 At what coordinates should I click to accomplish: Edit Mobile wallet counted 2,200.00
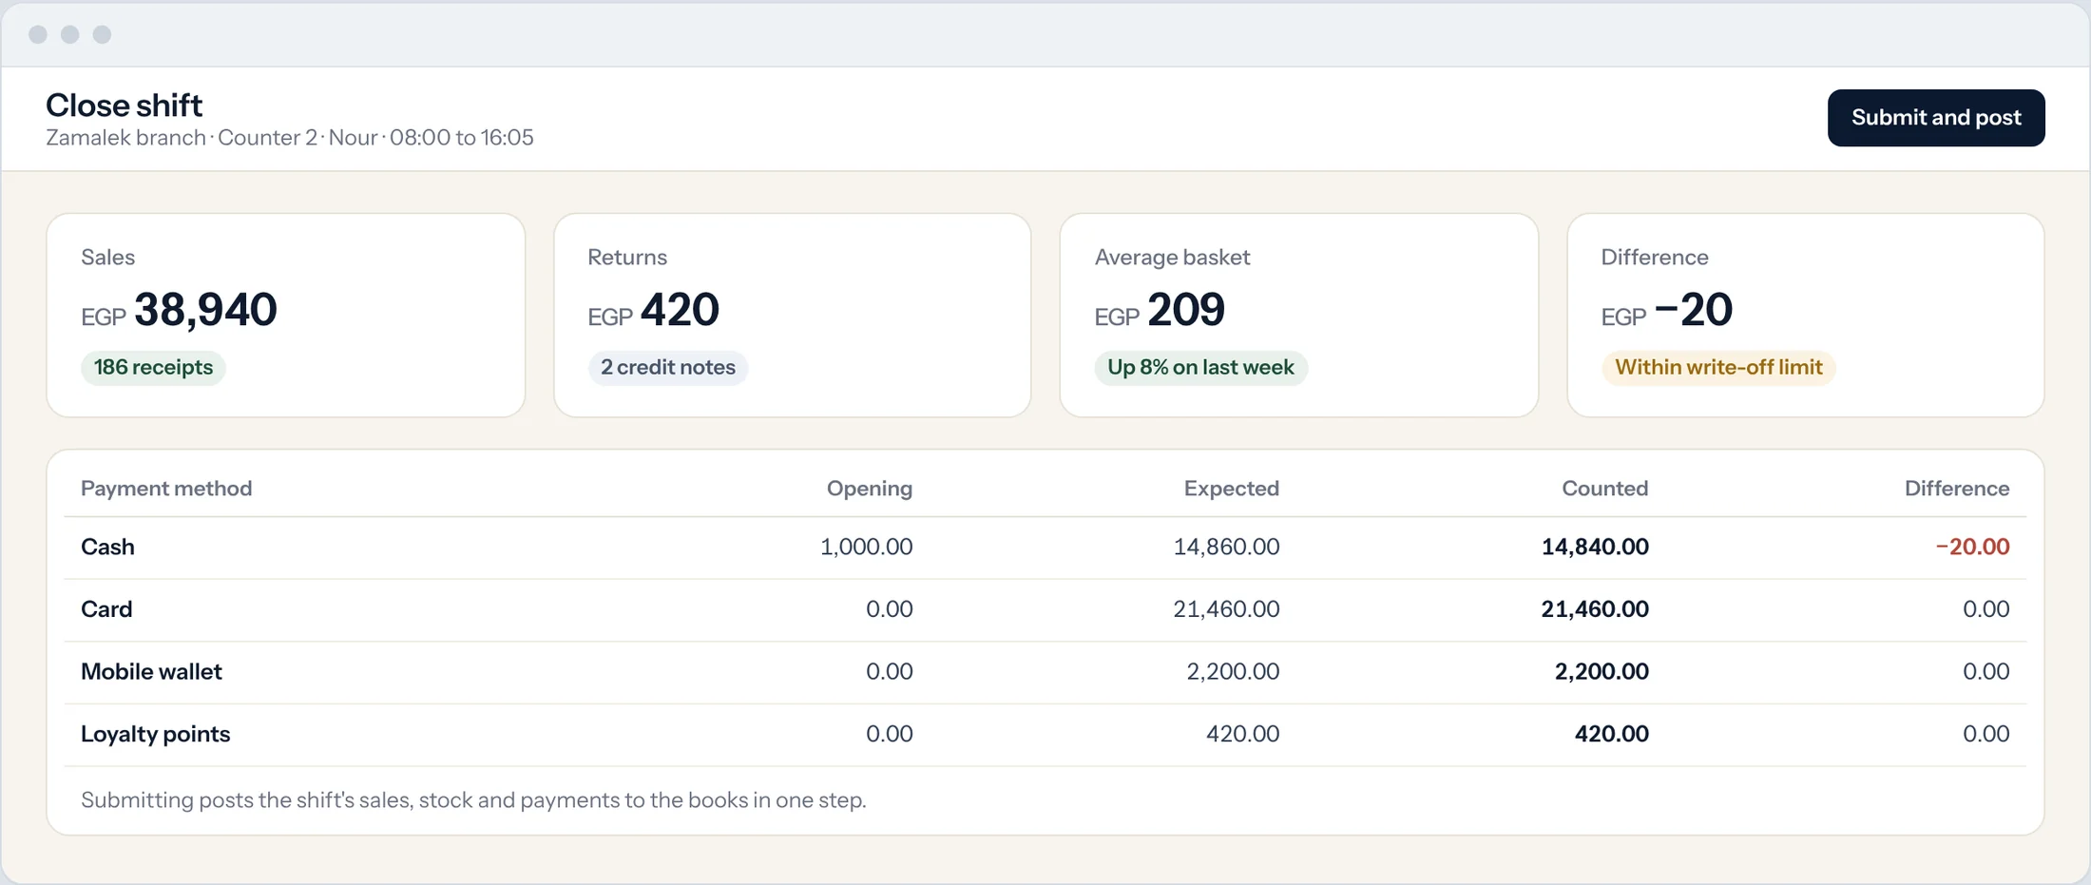click(x=1602, y=672)
